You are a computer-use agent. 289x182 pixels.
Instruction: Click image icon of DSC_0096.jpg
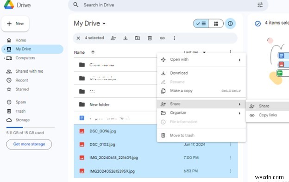pyautogui.click(x=82, y=131)
